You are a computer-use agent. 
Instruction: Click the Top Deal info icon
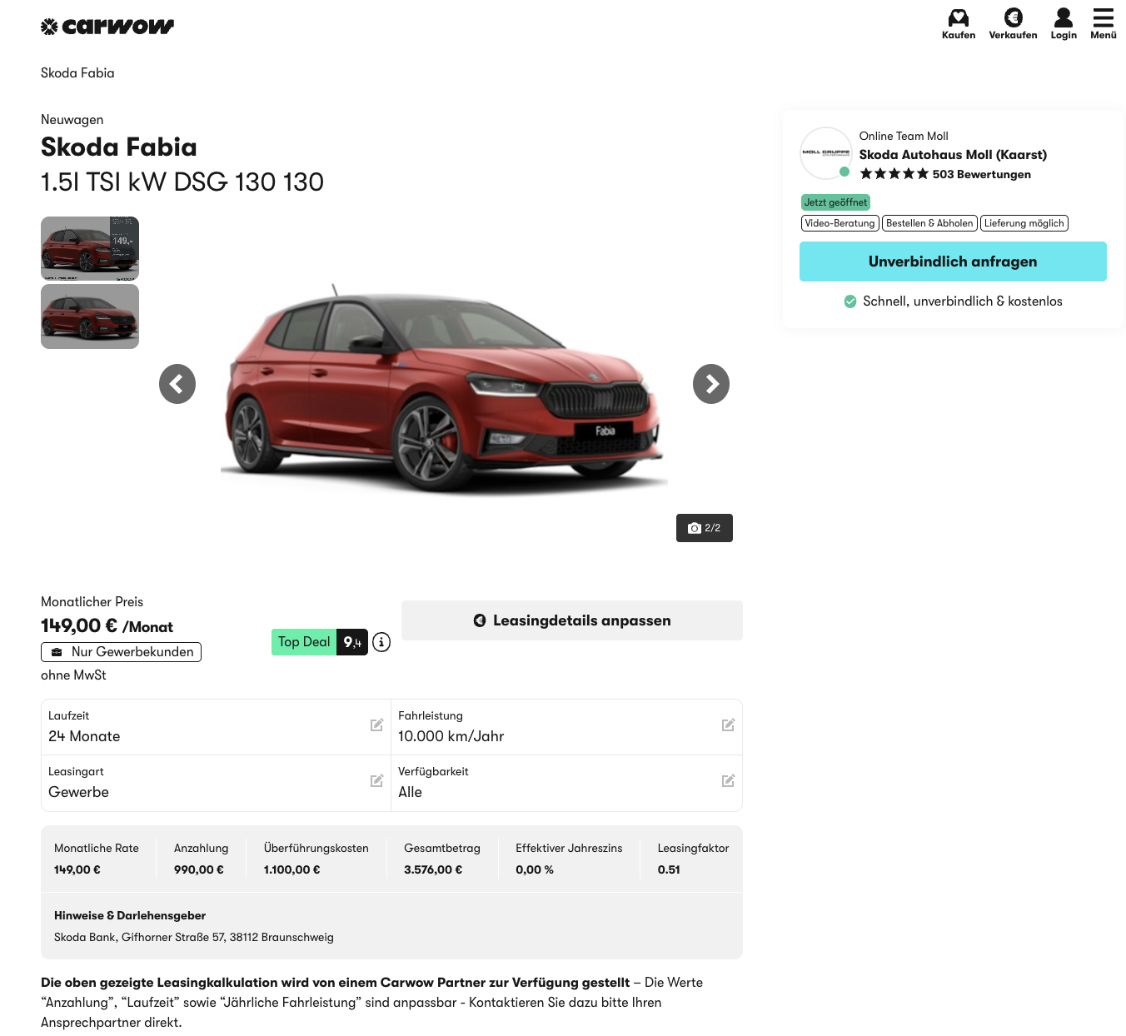[381, 642]
